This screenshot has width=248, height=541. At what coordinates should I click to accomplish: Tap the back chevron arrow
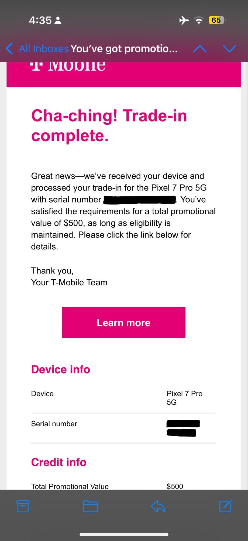[x=9, y=49]
